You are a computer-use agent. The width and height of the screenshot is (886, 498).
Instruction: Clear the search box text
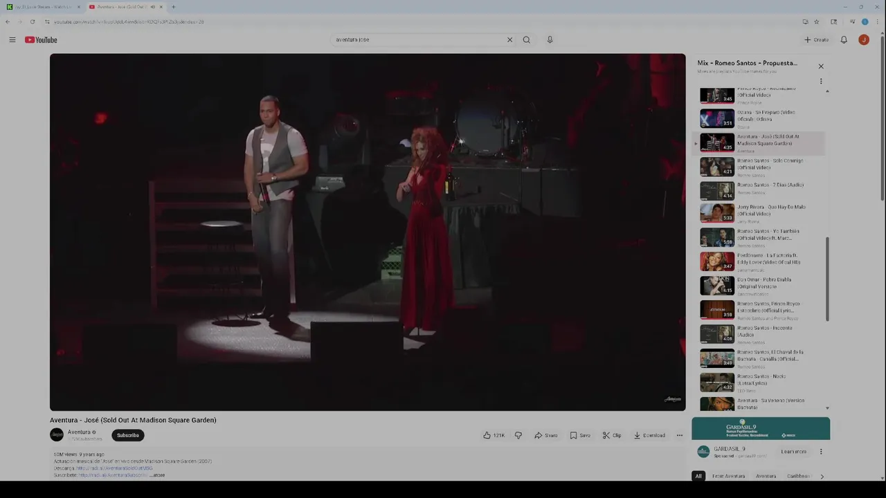point(509,39)
